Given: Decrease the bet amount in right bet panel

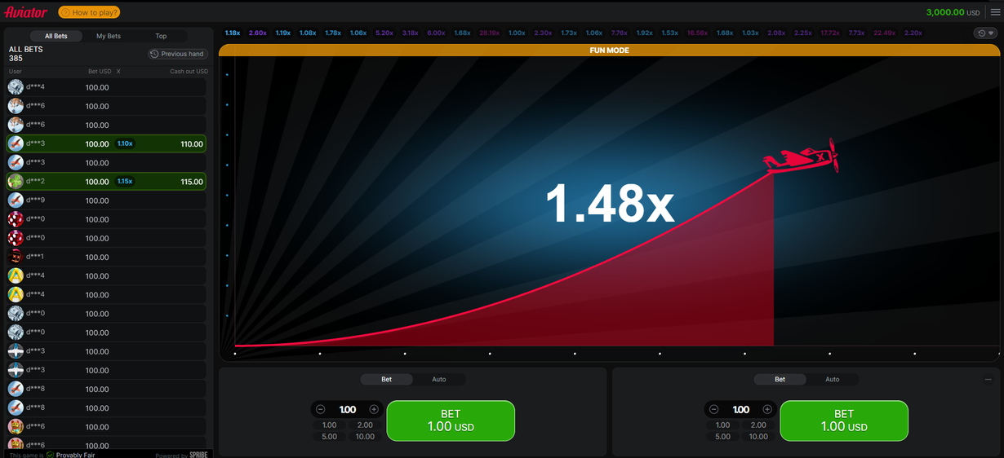Looking at the screenshot, I should 714,409.
